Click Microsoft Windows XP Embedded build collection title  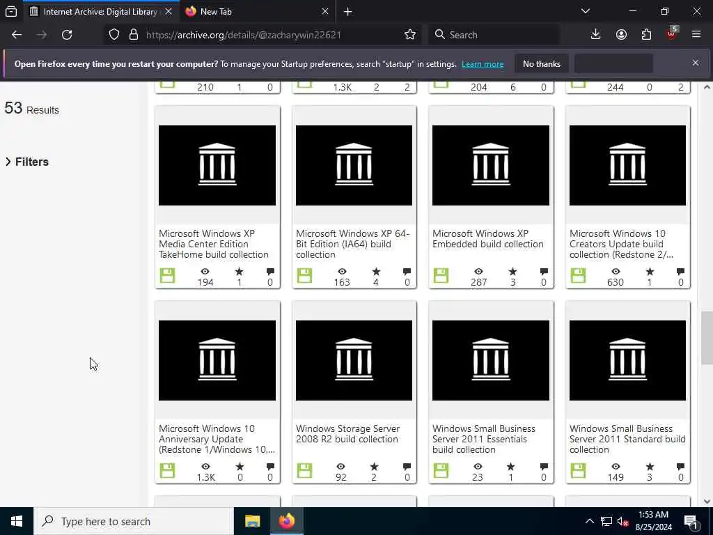pos(488,239)
